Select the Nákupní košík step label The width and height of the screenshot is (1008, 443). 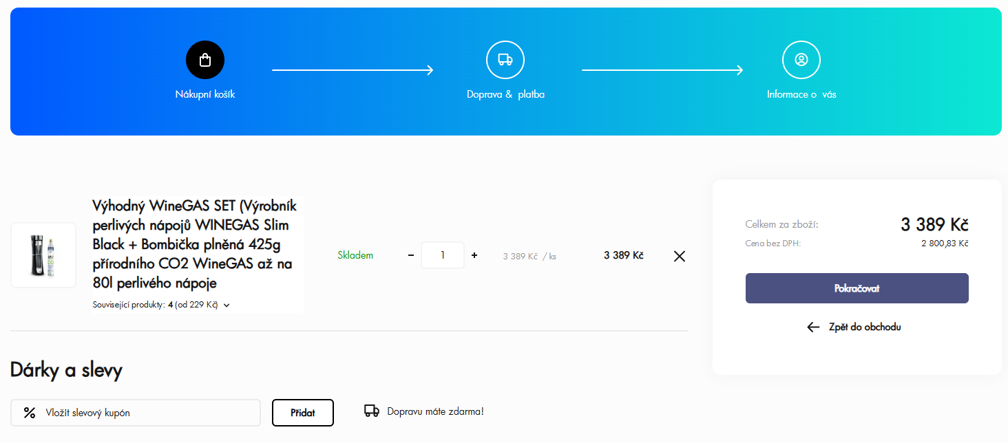coord(205,94)
